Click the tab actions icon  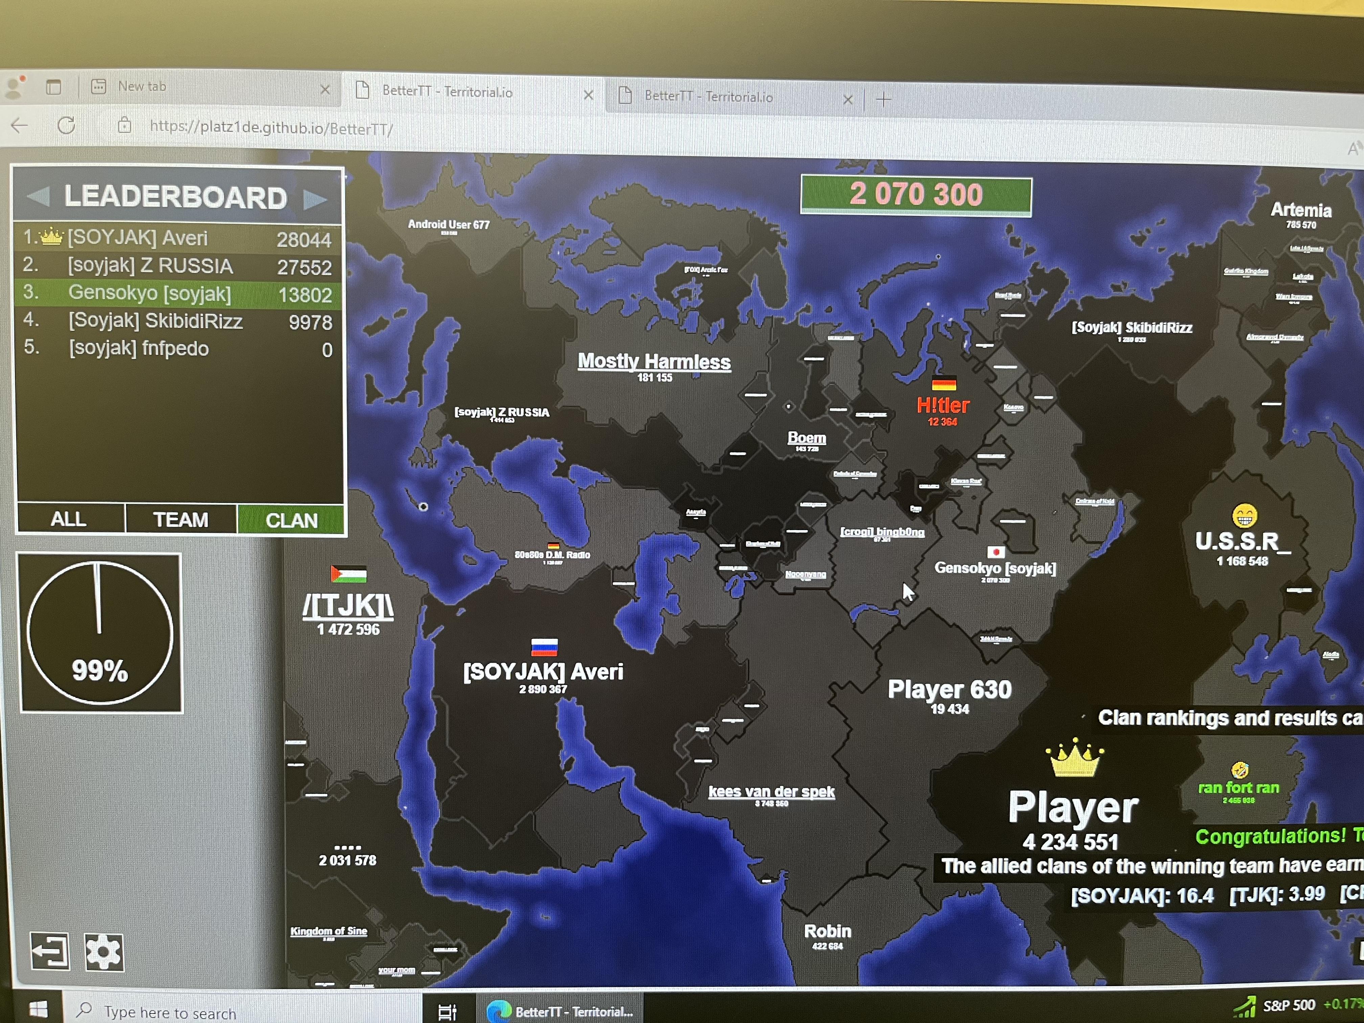click(54, 87)
